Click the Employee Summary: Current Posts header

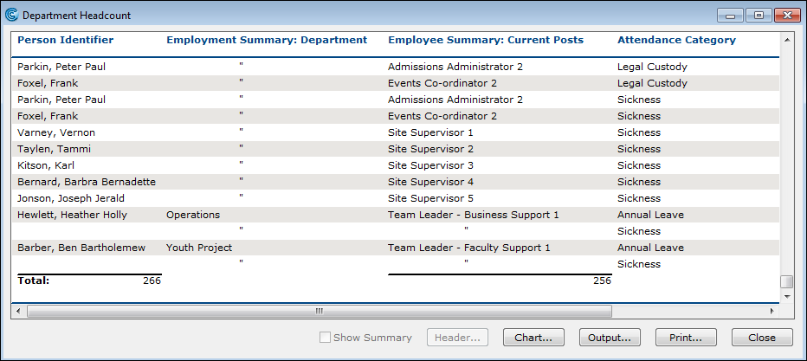click(x=486, y=40)
